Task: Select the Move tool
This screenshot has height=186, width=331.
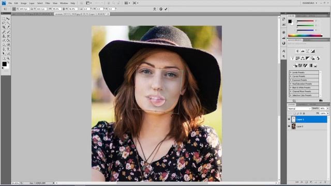Action: (x=8, y=19)
